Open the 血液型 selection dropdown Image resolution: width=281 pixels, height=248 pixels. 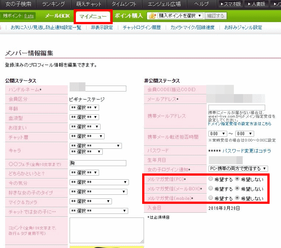coord(84,117)
